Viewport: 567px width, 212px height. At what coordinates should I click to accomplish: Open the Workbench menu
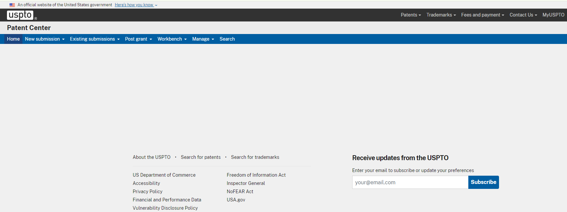tap(172, 39)
